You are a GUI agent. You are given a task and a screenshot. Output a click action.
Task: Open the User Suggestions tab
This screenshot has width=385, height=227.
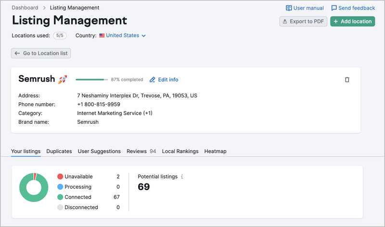click(x=99, y=151)
